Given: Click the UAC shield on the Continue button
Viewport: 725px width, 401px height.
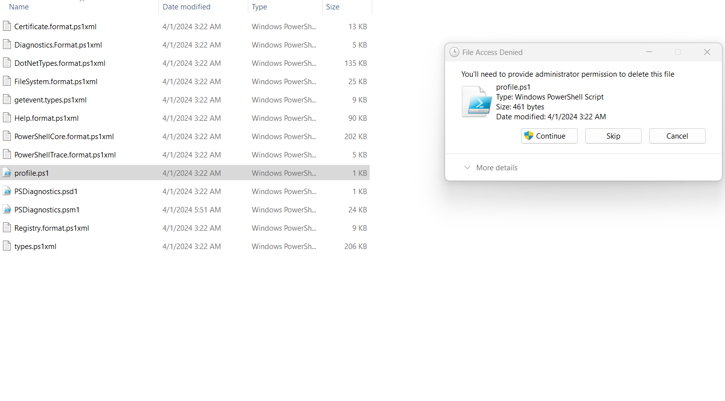Looking at the screenshot, I should coord(528,136).
